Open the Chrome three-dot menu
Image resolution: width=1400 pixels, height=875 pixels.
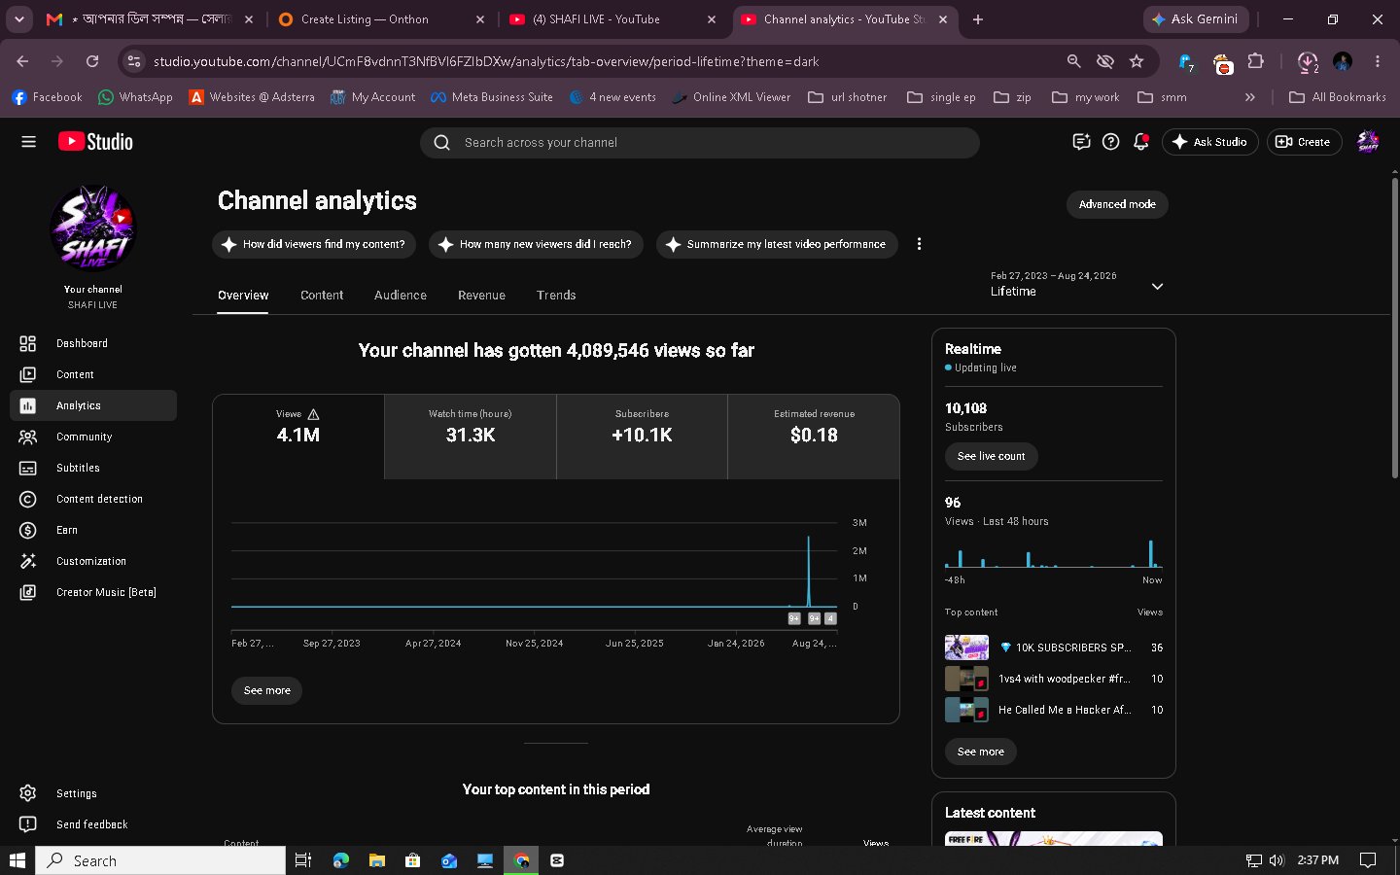pyautogui.click(x=1378, y=61)
